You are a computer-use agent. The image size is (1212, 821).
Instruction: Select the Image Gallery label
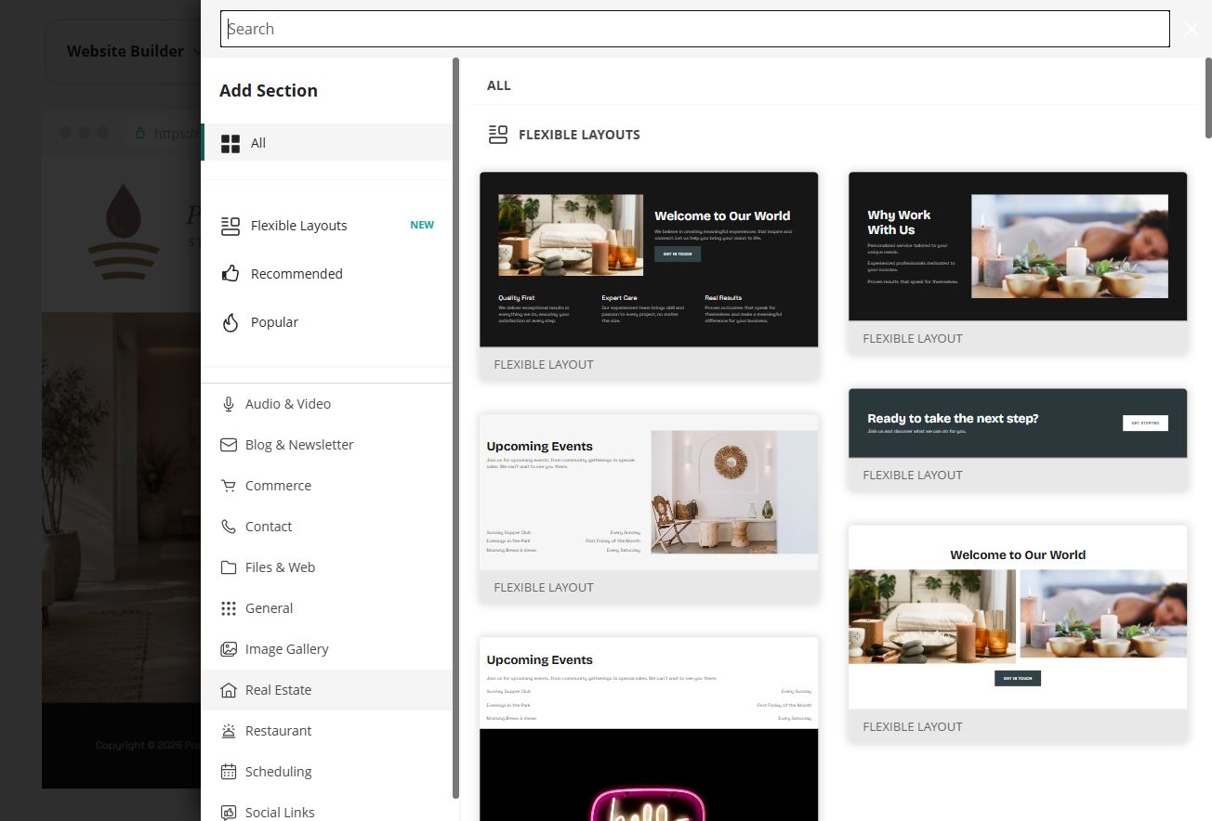[286, 649]
